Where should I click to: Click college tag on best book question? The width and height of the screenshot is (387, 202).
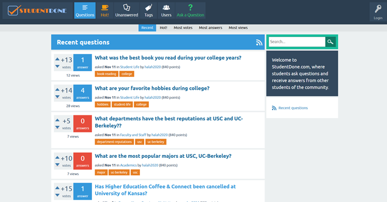click(x=127, y=74)
